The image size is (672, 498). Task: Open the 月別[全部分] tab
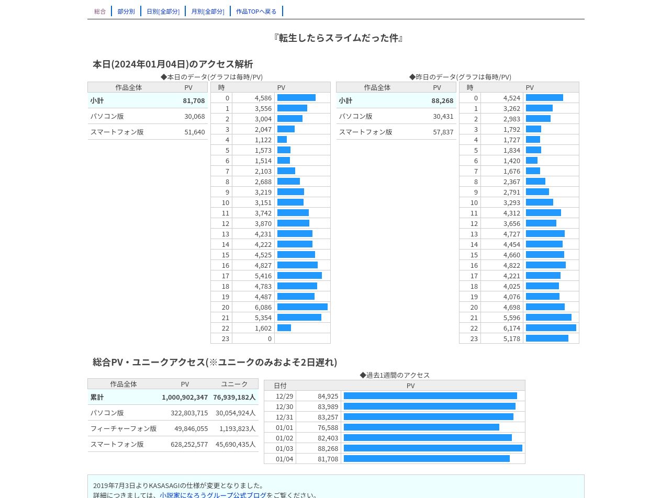(208, 11)
